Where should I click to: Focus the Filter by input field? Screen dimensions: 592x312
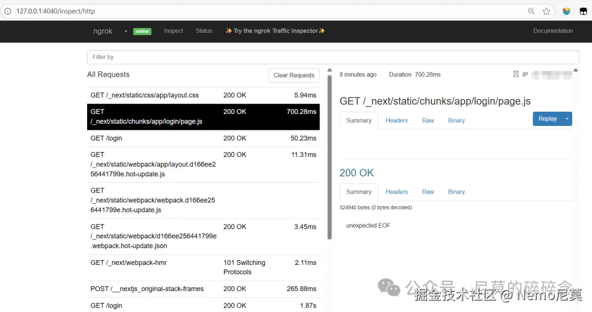(333, 57)
